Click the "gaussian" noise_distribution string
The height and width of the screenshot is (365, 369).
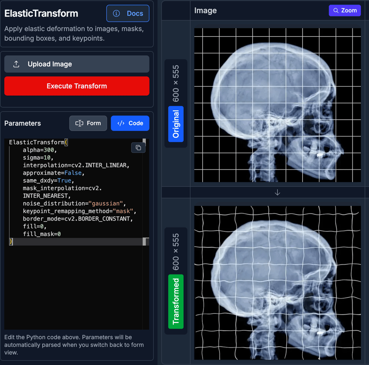(x=106, y=203)
